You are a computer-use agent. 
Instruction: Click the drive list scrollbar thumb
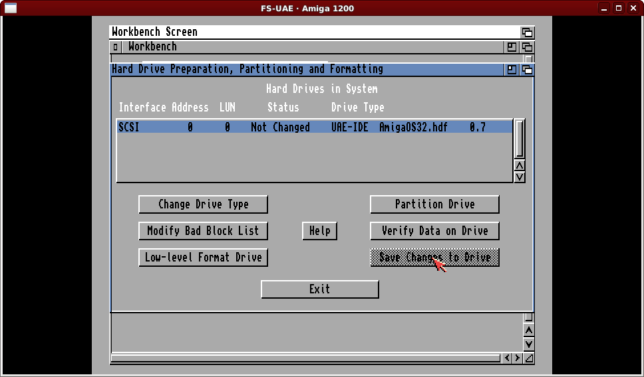click(x=520, y=139)
